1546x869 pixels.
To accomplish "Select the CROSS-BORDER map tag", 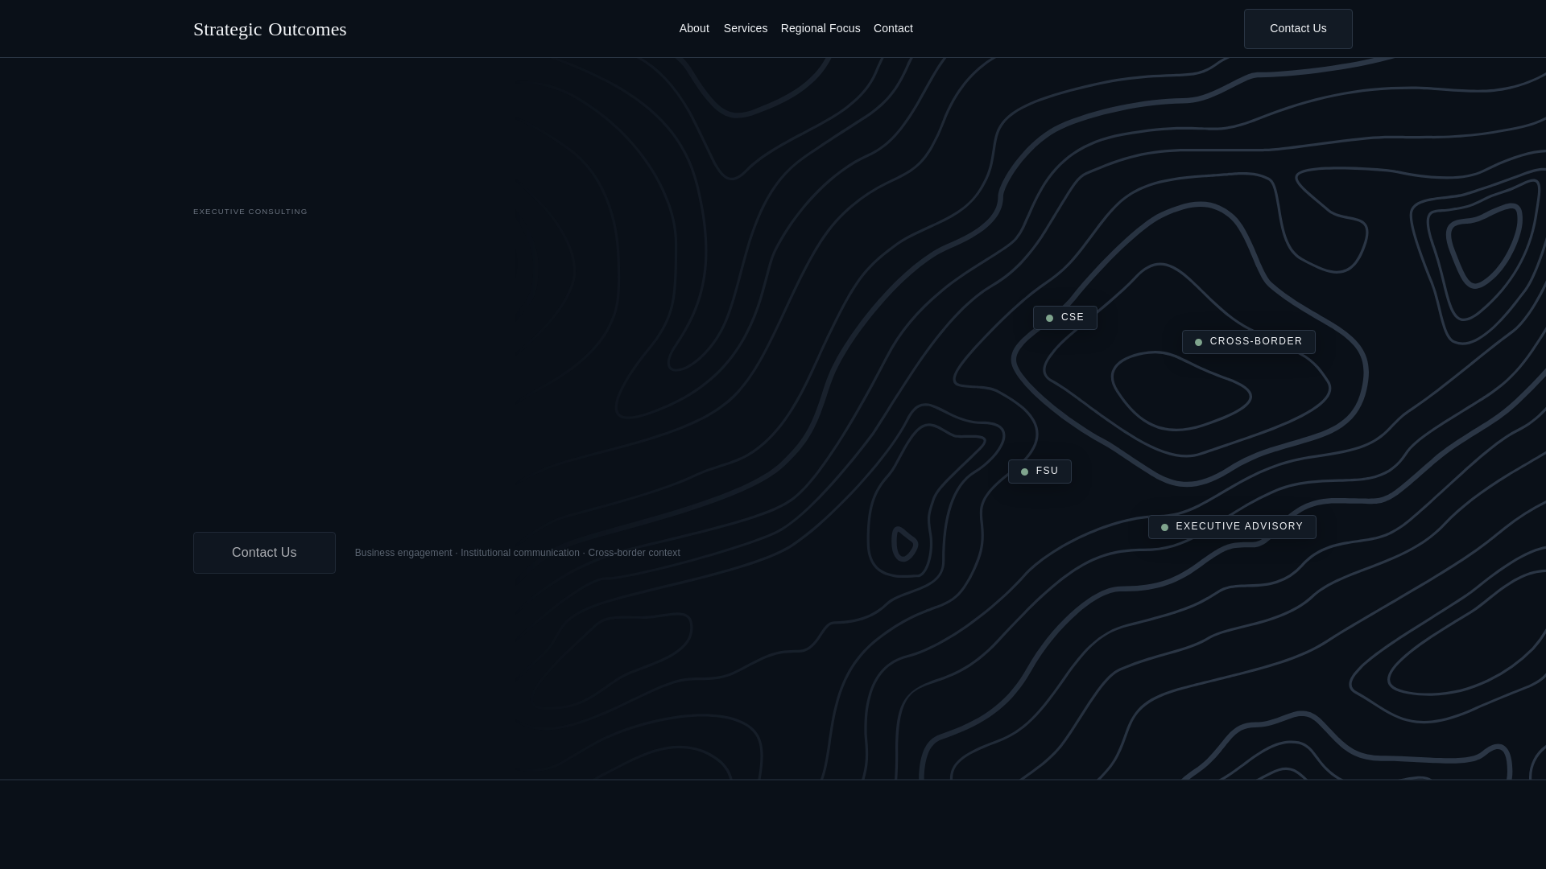I will click(1248, 342).
